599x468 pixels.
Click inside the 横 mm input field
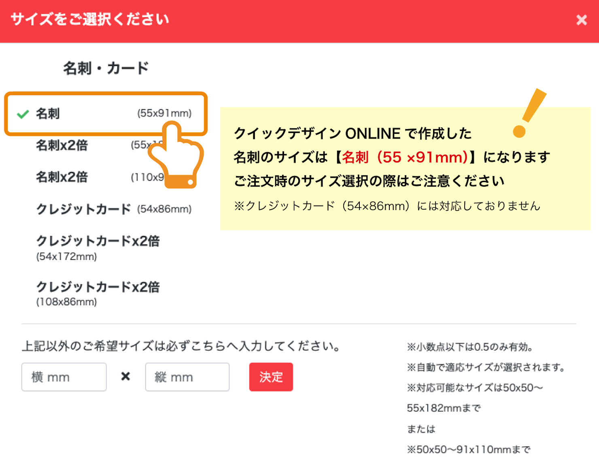pyautogui.click(x=64, y=377)
